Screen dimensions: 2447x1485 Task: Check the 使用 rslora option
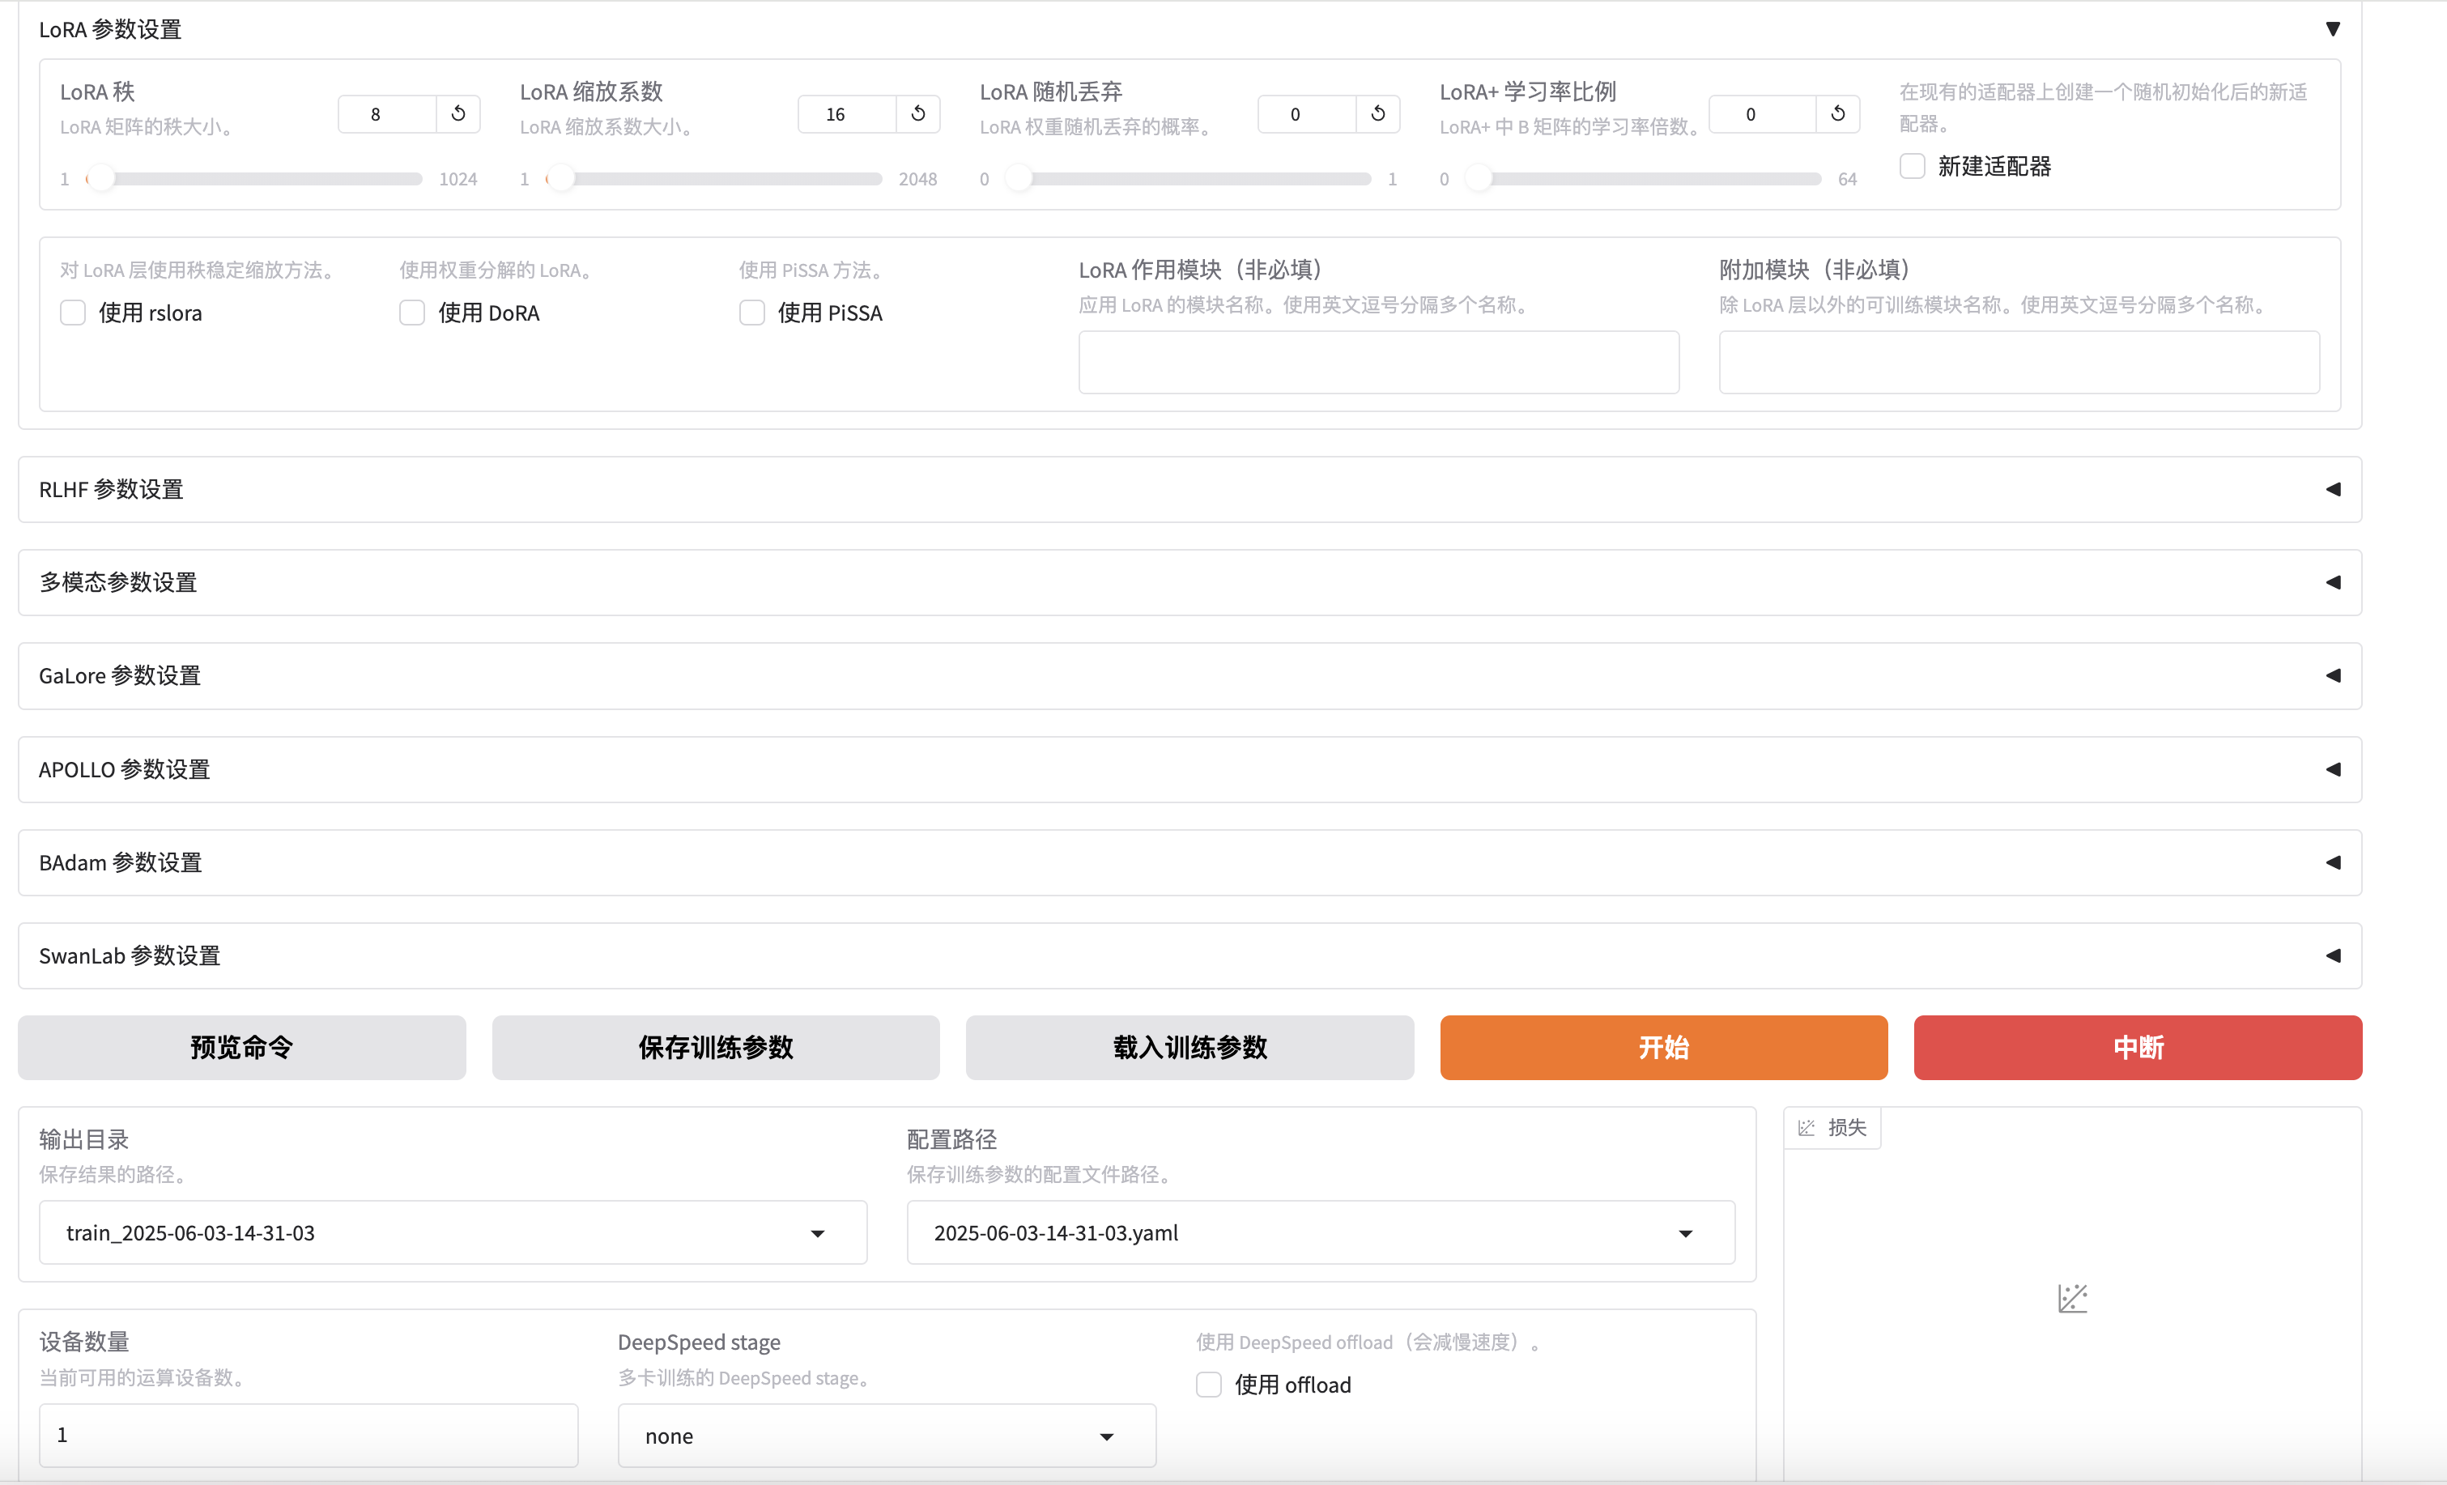(x=73, y=313)
